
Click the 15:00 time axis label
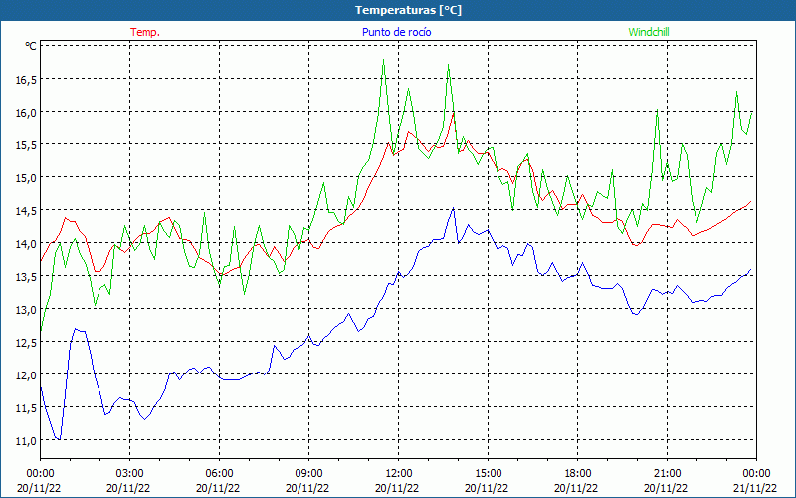488,474
